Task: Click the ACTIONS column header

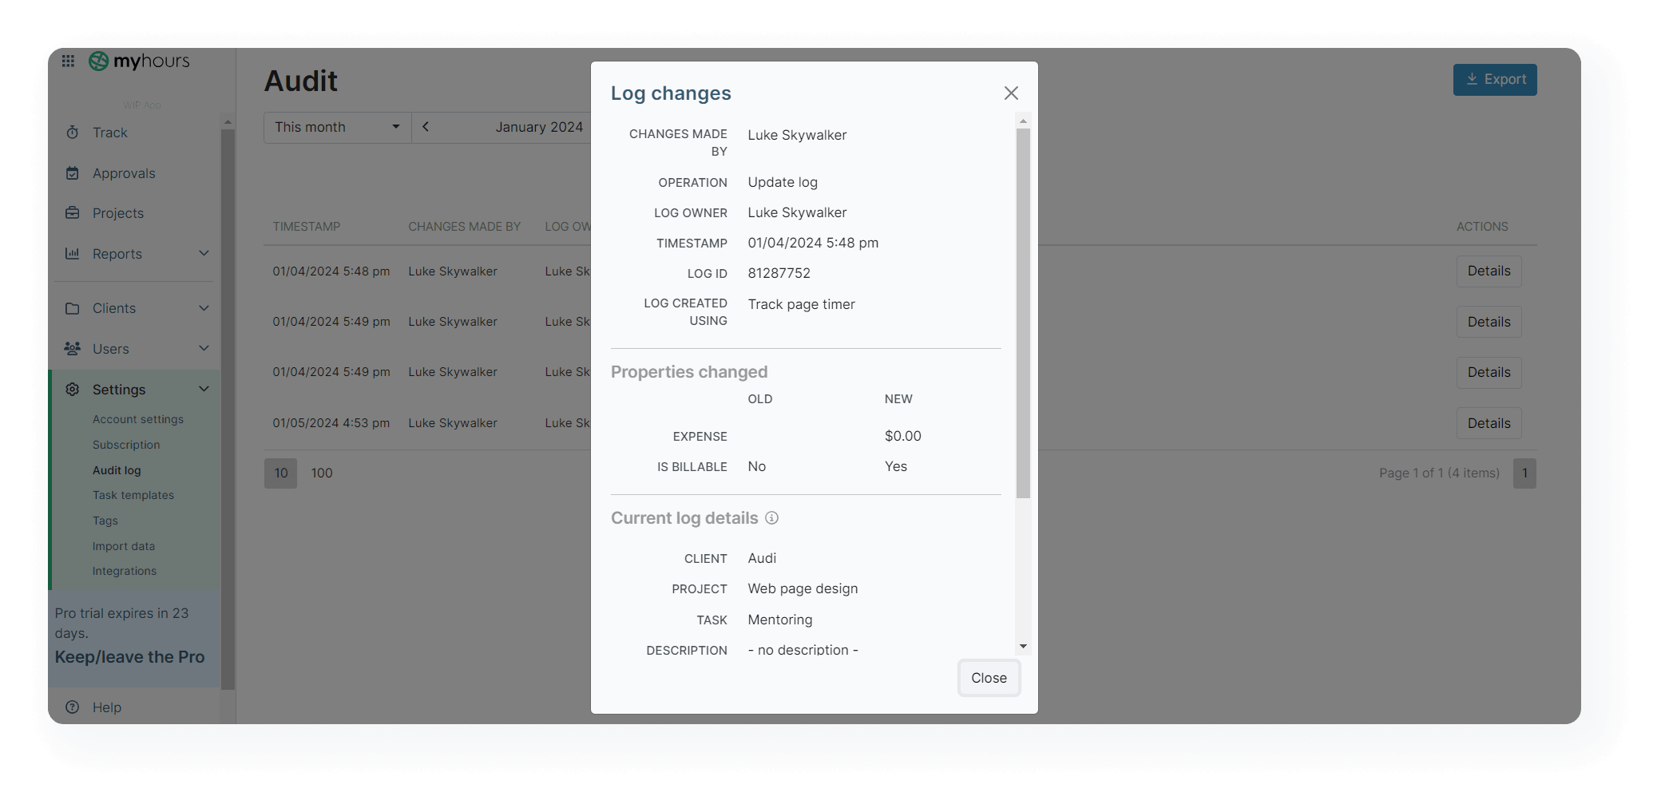Action: click(1482, 227)
